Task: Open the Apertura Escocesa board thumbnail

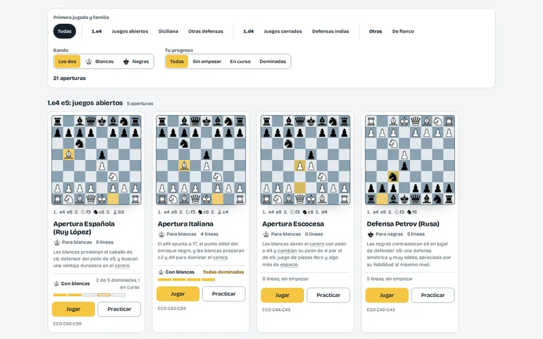Action: (x=305, y=160)
